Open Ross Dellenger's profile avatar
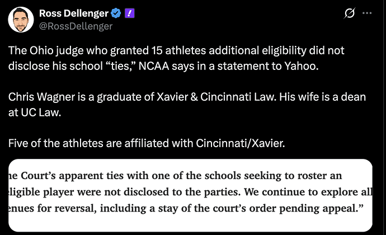The width and height of the screenshot is (386, 235). coord(21,20)
